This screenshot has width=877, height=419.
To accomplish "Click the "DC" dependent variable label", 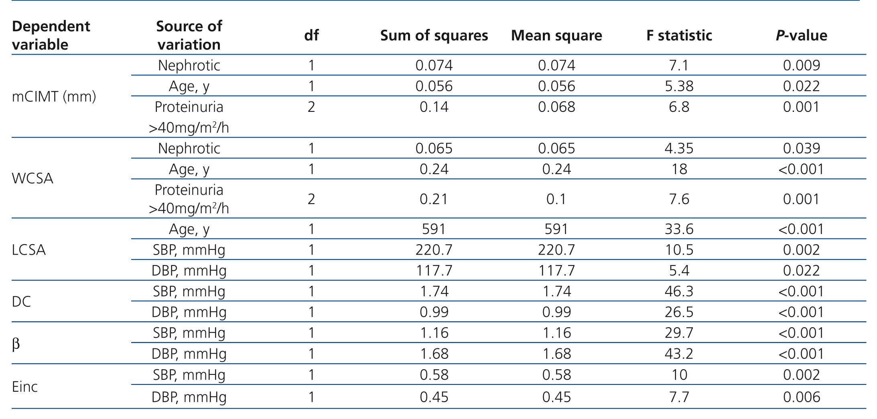I will (22, 302).
